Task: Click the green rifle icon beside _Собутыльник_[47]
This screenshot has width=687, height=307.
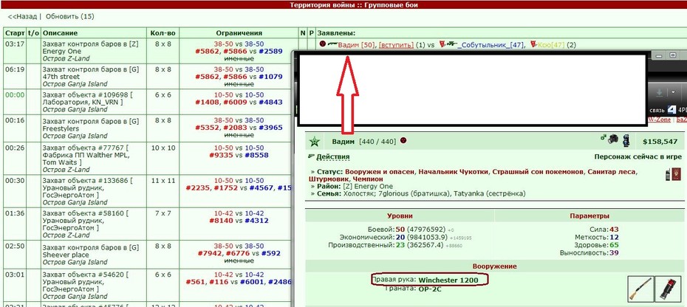Action: pyautogui.click(x=451, y=44)
